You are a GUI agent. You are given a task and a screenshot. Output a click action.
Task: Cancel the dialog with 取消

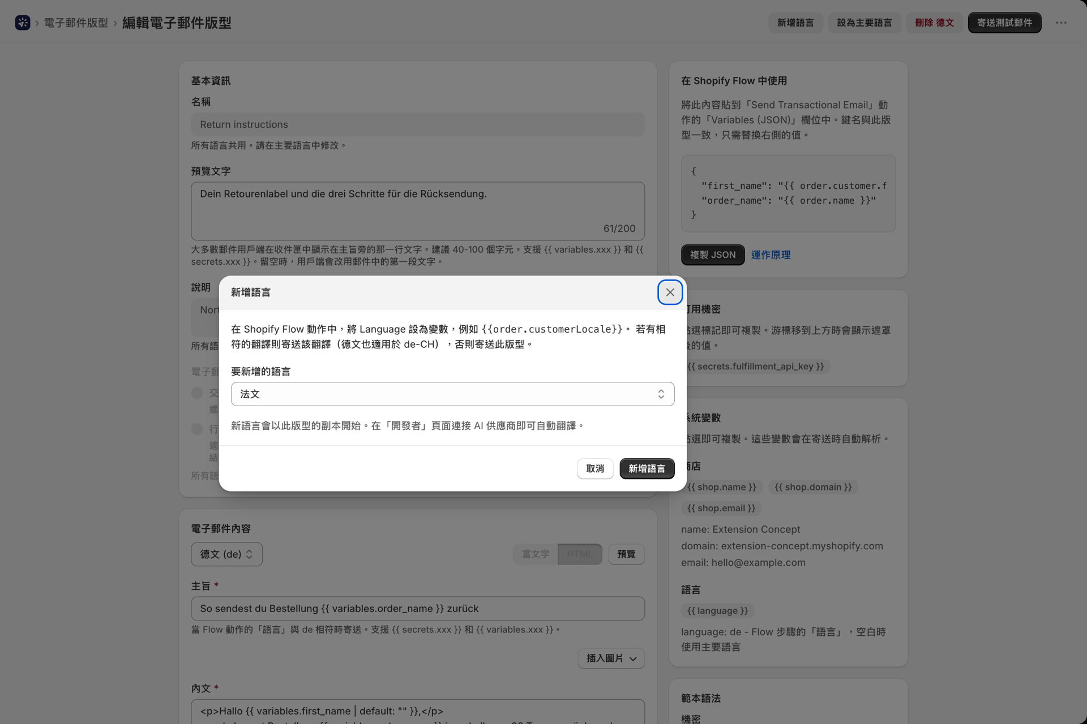tap(595, 468)
